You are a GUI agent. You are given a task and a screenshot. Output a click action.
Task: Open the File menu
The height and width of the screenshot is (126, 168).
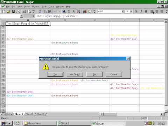8,7
